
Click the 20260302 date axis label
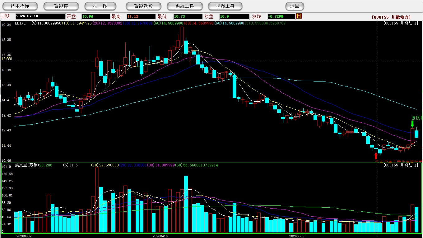24,236
